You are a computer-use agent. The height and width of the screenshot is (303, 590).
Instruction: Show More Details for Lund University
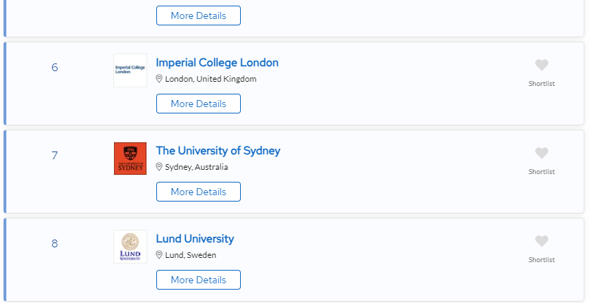[x=199, y=280]
